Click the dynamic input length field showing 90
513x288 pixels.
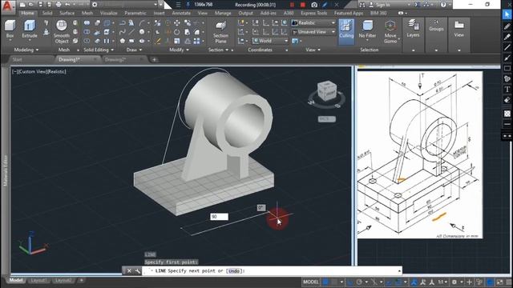click(219, 217)
